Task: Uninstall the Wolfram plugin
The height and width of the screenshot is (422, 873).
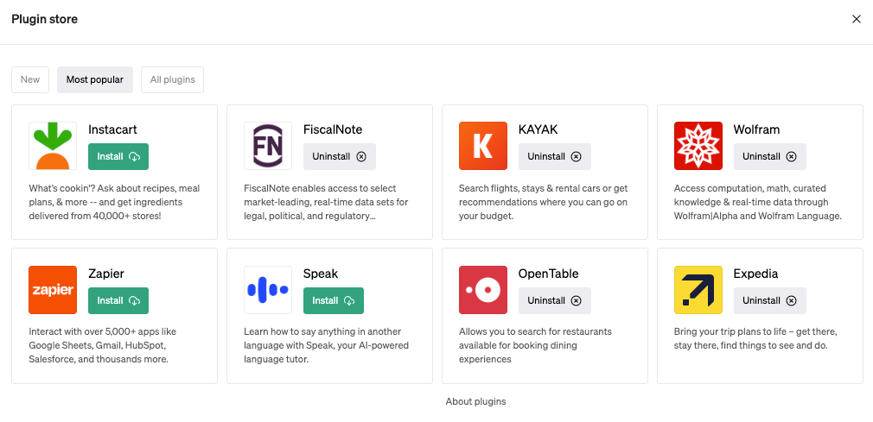Action: pos(769,156)
